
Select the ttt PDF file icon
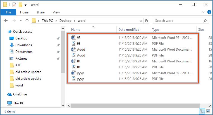pos(73,67)
